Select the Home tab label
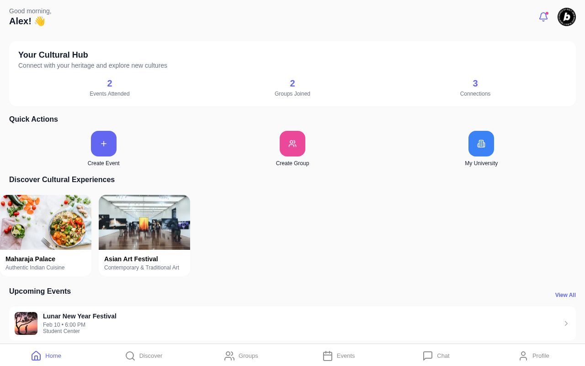 pos(53,355)
